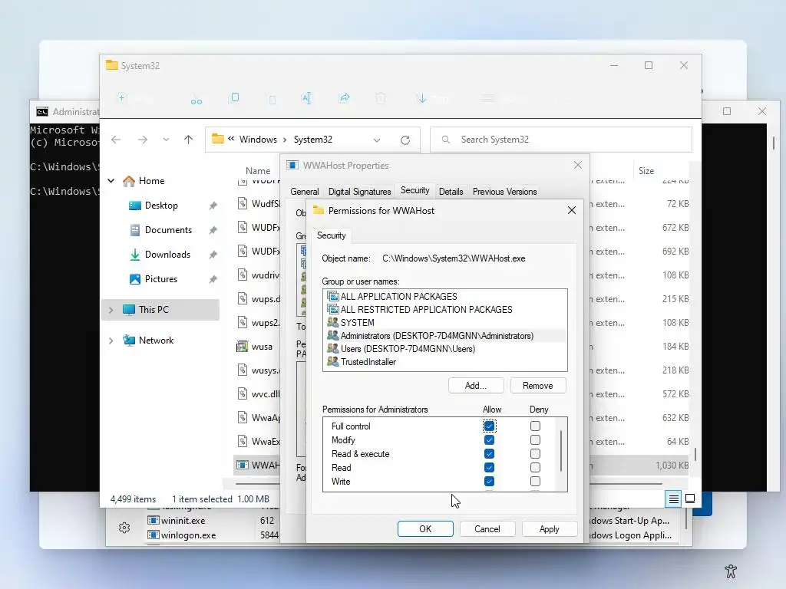Click the Search System32 input field
Image resolution: width=786 pixels, height=589 pixels.
561,140
